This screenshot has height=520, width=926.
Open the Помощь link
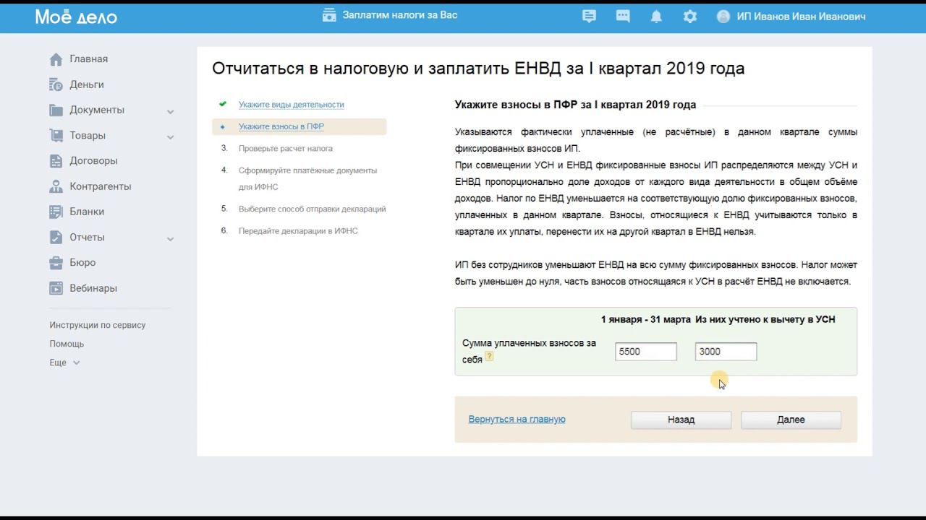(67, 344)
